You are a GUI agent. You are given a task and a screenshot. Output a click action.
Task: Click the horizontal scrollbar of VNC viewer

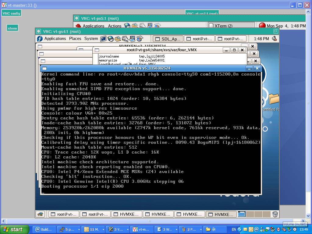(149, 221)
